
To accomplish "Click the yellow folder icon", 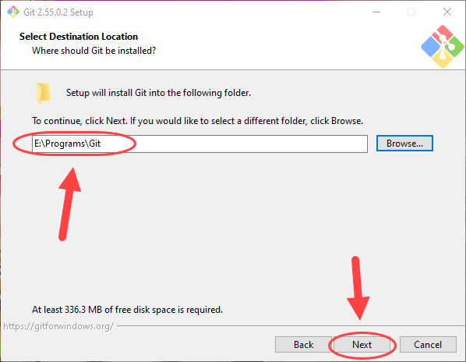I will click(x=43, y=93).
